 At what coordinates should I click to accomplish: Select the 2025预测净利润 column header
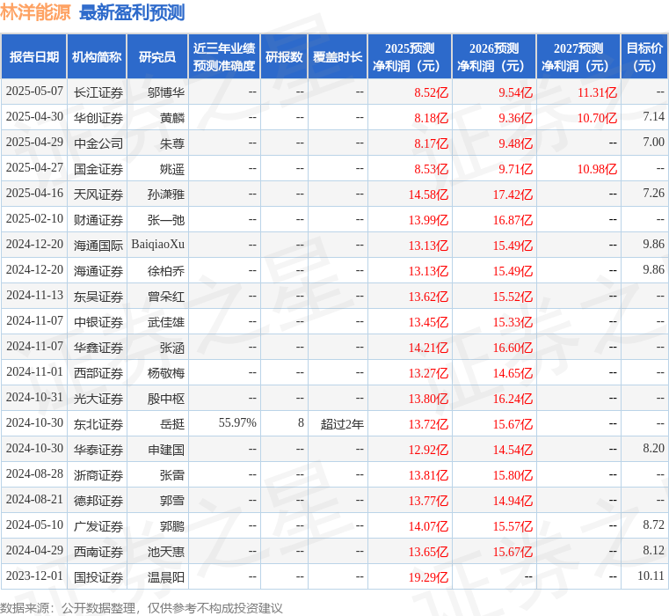click(x=410, y=57)
